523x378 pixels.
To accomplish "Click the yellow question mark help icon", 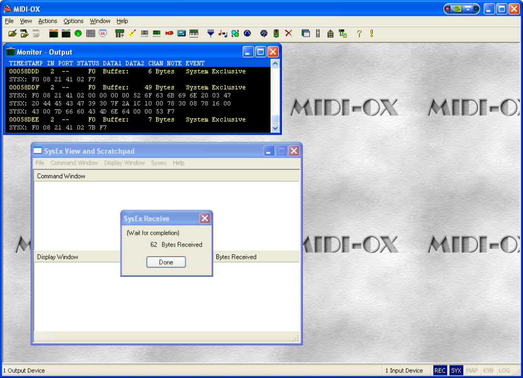I will (x=359, y=34).
